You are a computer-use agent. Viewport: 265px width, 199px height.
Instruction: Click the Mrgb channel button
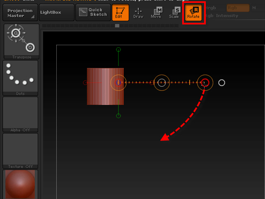click(x=211, y=8)
